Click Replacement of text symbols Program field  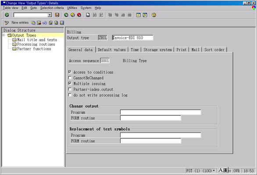point(161,135)
